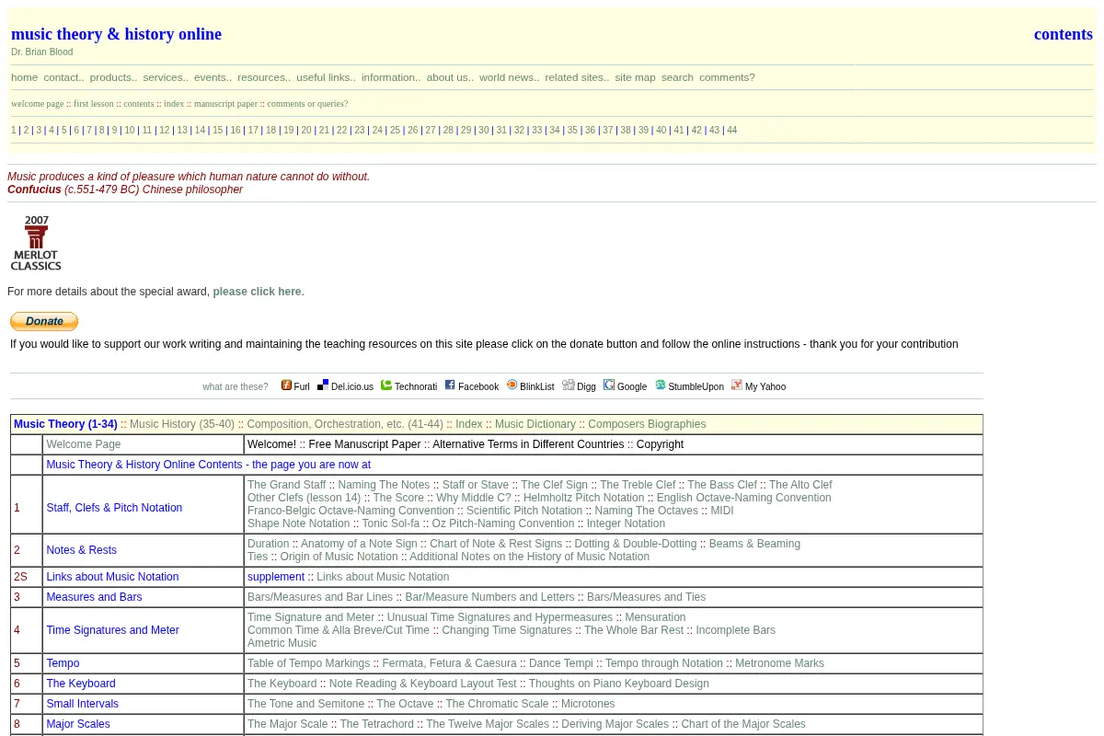
Task: Open 'Integer Notation' topic link
Action: click(x=626, y=523)
